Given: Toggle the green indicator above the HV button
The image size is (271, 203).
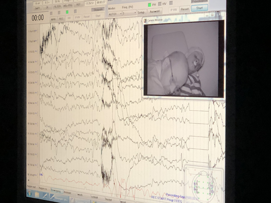Looking at the screenshot, I should click(67, 12).
